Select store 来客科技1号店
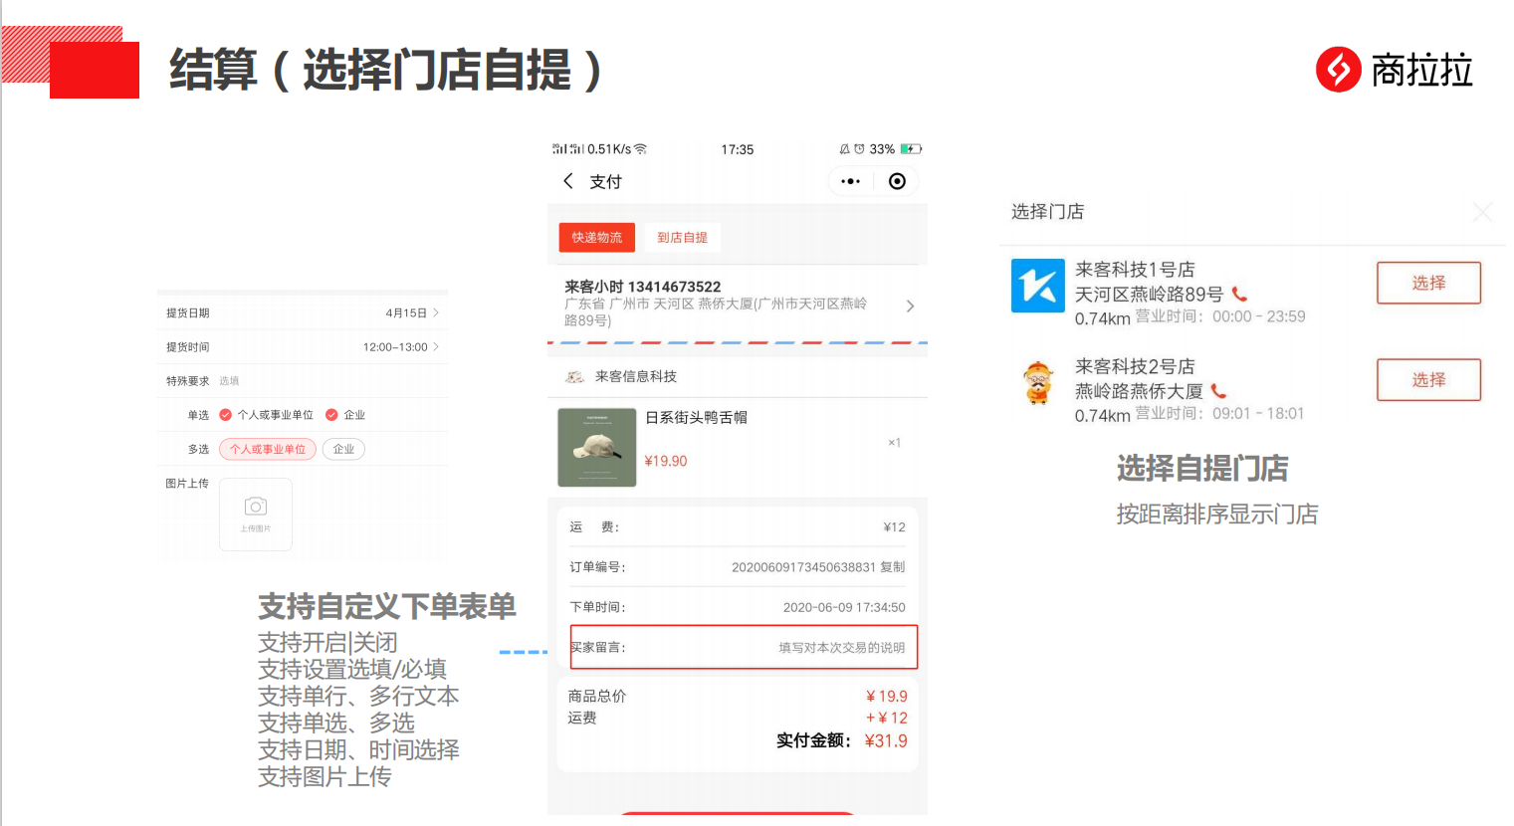Viewport: 1514px width, 826px height. pyautogui.click(x=1428, y=283)
